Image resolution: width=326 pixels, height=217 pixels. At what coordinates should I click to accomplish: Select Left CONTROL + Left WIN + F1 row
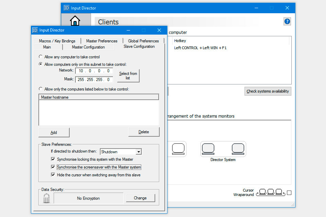tap(200, 48)
